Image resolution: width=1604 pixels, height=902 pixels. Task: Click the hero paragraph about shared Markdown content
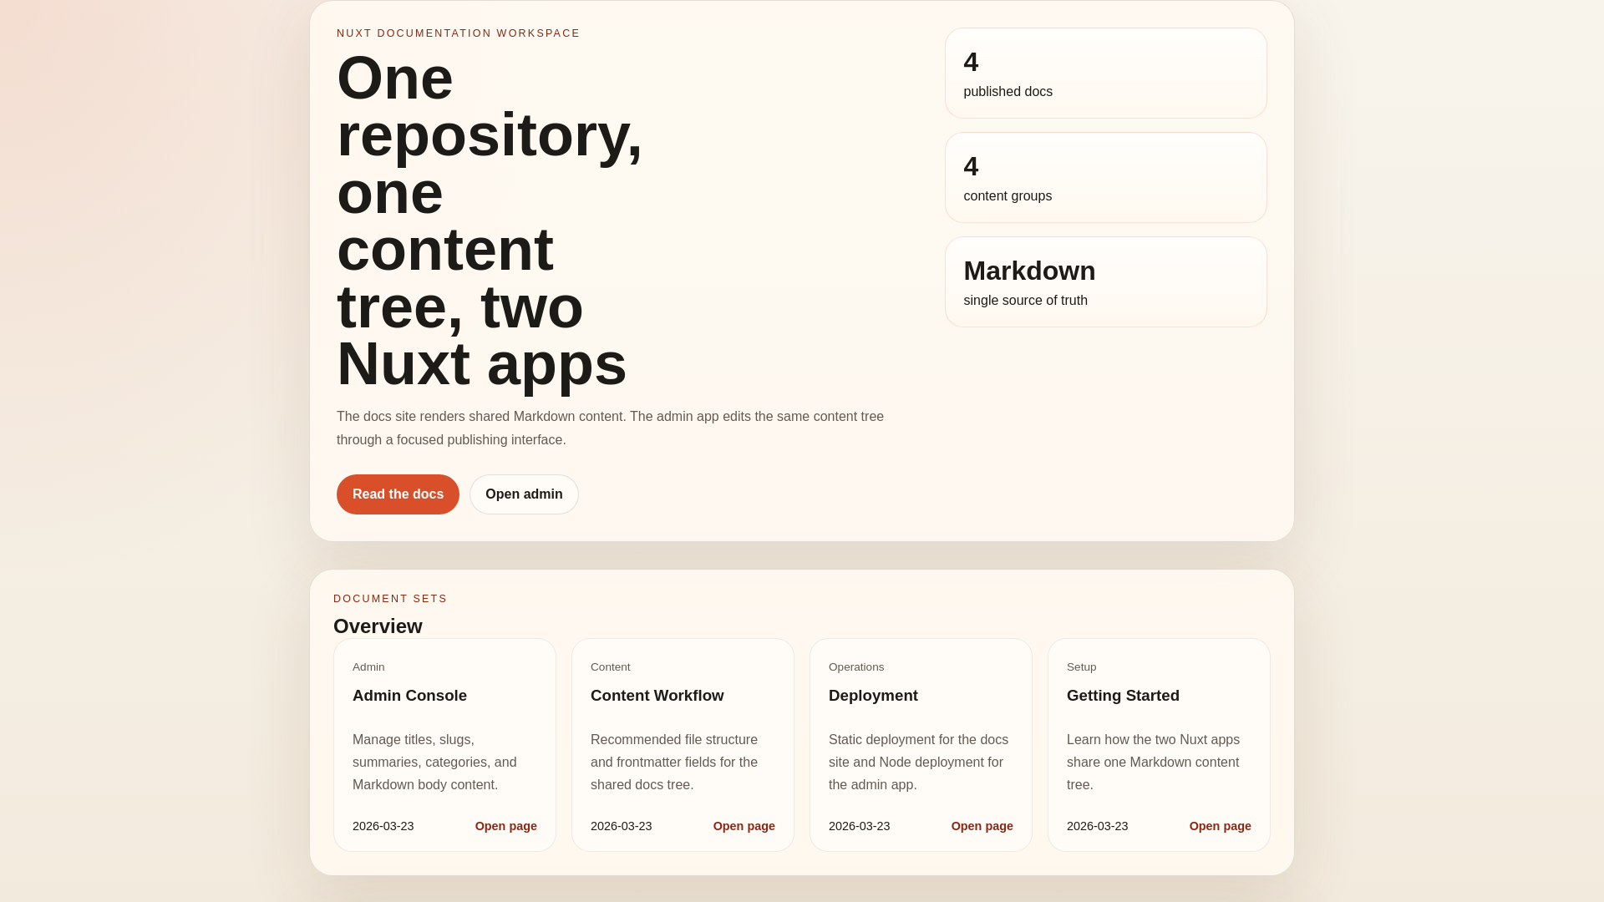coord(610,428)
